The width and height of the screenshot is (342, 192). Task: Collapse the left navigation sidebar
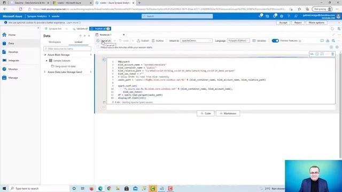click(38, 28)
